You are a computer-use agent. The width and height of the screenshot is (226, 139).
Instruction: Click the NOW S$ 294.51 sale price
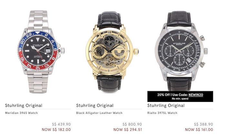(x=128, y=130)
